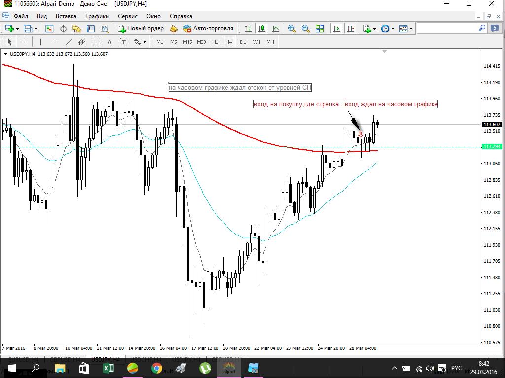505x378 pixels.
Task: Open the new chart icon
Action: pyautogui.click(x=9, y=29)
